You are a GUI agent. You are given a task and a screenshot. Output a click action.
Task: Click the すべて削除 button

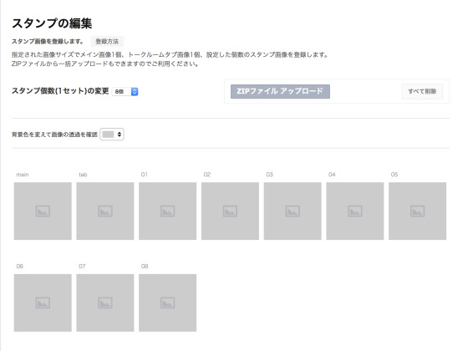[x=422, y=91]
